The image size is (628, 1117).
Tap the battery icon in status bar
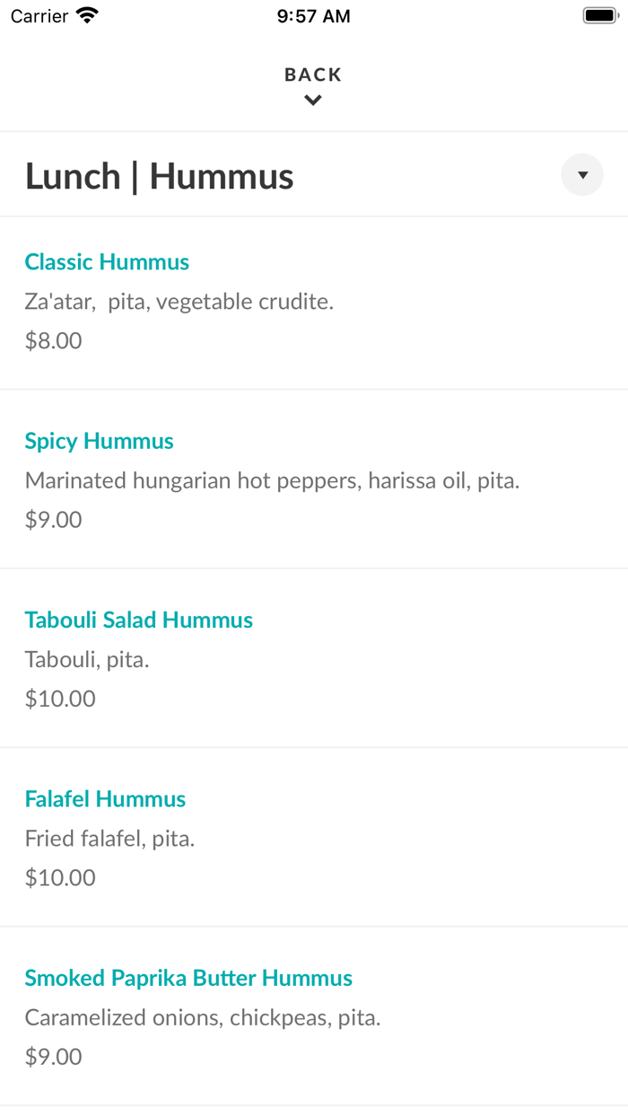pos(600,15)
